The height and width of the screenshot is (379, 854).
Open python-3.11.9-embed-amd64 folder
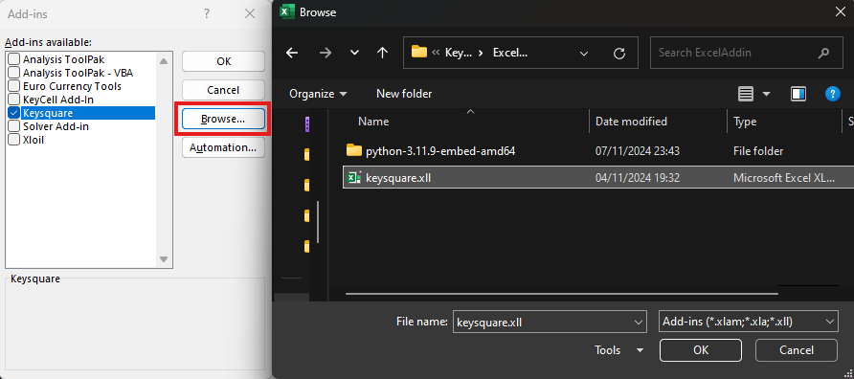pos(440,151)
